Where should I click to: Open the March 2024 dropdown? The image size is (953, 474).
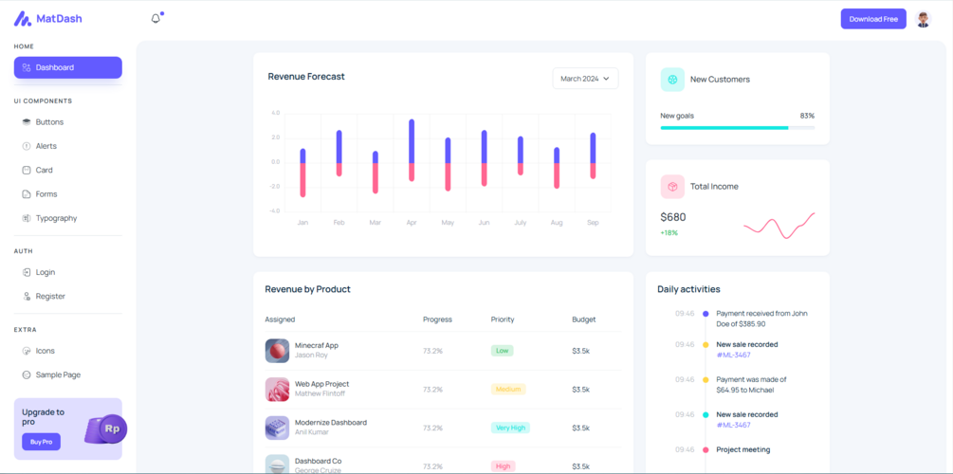coord(585,79)
